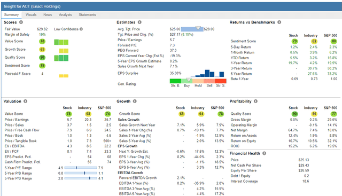Click the Sales Growth subheading

129,120
